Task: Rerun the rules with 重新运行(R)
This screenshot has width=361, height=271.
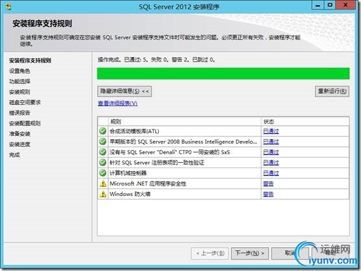Action: (332, 91)
